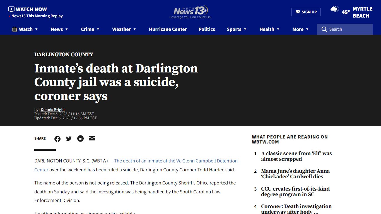Share article on LinkedIn

80,138
